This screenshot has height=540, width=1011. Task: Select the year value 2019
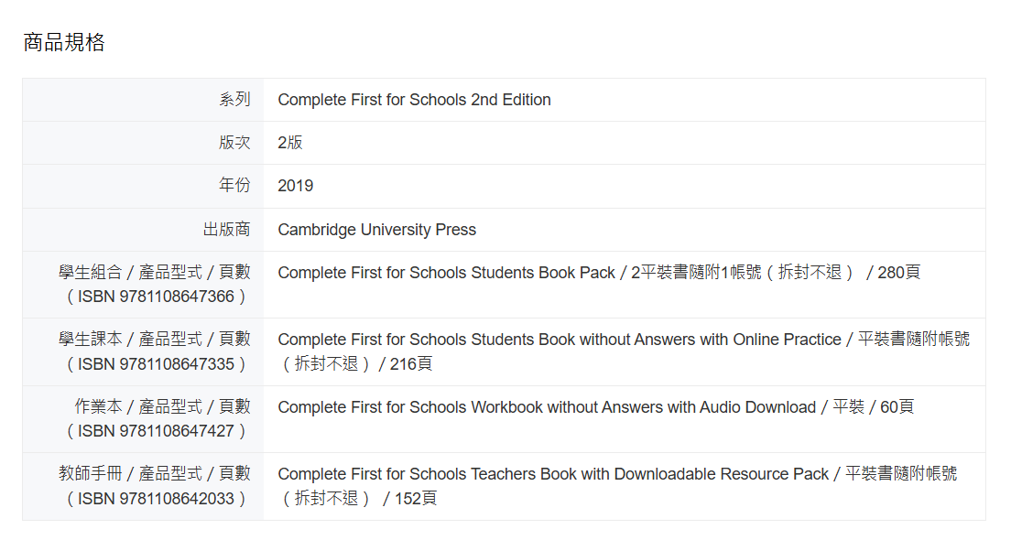tap(295, 186)
